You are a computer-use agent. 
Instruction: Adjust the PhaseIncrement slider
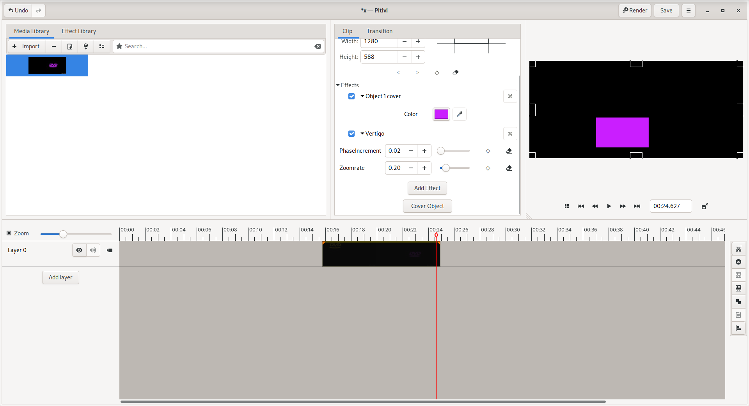(x=454, y=151)
